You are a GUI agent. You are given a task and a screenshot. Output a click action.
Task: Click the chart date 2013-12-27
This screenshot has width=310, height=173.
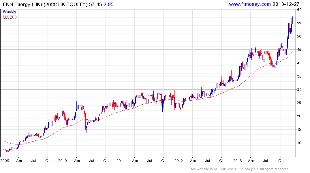[286, 4]
